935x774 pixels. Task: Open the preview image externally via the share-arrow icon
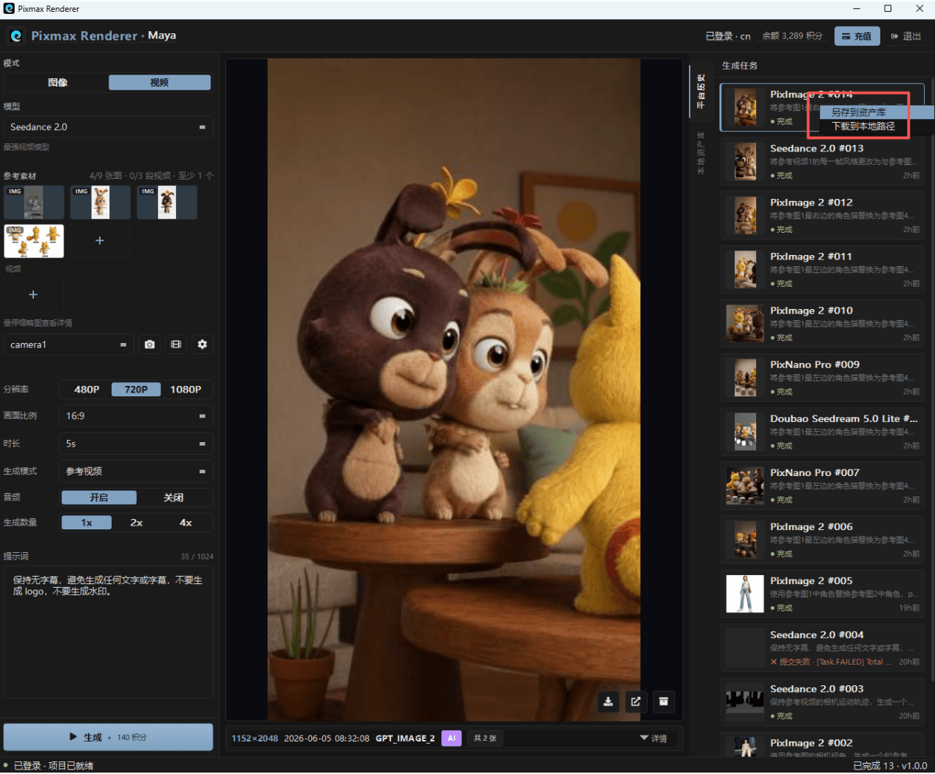(x=636, y=702)
